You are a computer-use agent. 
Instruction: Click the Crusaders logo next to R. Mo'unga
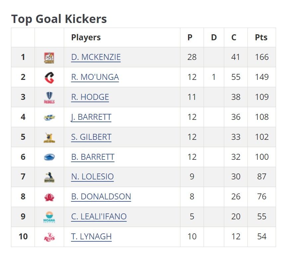point(49,77)
